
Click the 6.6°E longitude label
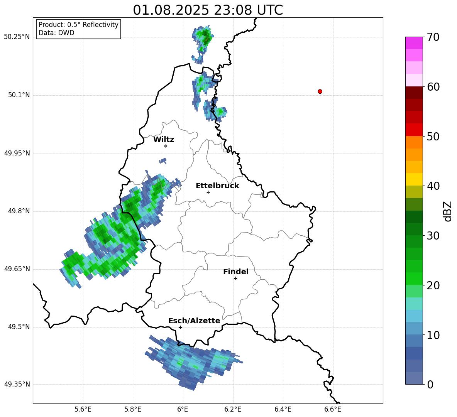[333, 409]
